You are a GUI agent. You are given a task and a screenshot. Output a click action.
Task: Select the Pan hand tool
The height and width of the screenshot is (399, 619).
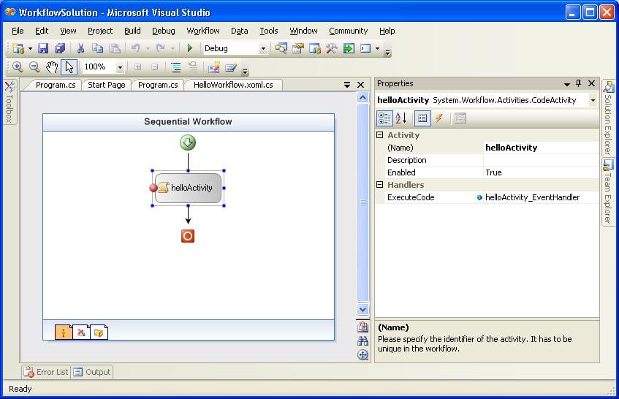point(52,67)
